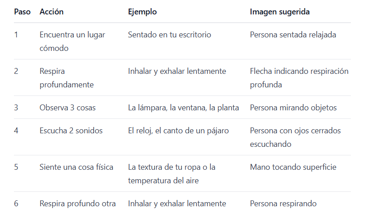The width and height of the screenshot is (381, 213).
Task: Click the 'Escucha 2 sonidos' cell
Action: coord(71,131)
